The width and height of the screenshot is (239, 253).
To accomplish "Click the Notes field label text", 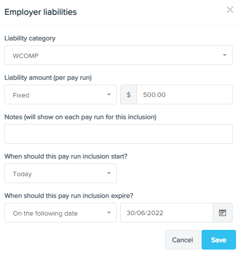I will (80, 117).
